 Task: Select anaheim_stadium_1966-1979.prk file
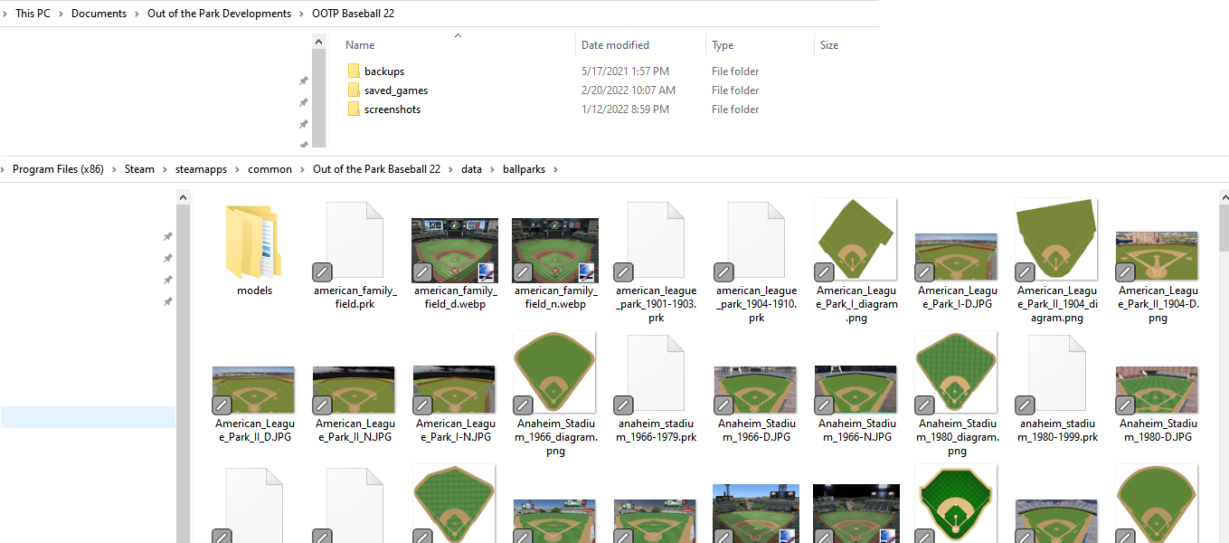656,377
